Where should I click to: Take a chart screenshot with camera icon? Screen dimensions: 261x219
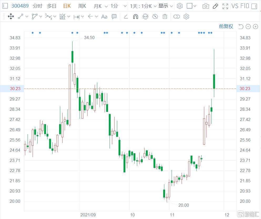[x=206, y=6]
